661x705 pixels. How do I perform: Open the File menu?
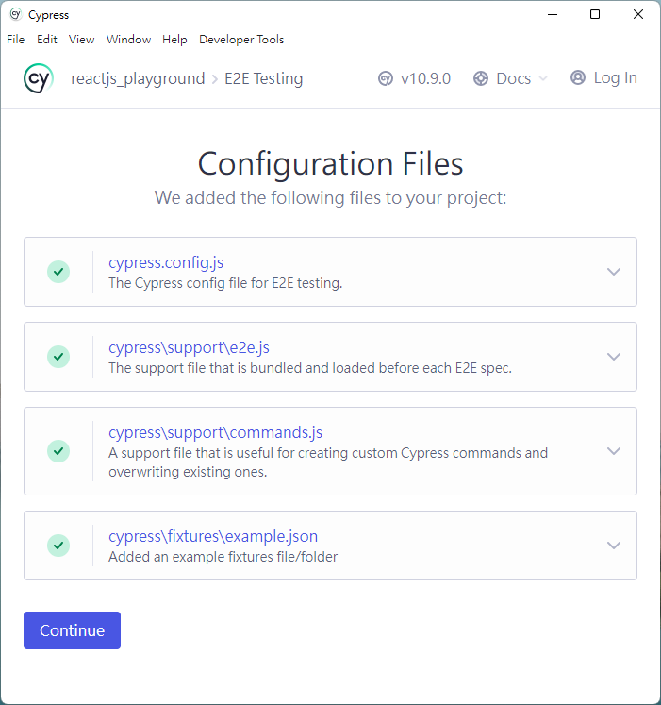15,40
